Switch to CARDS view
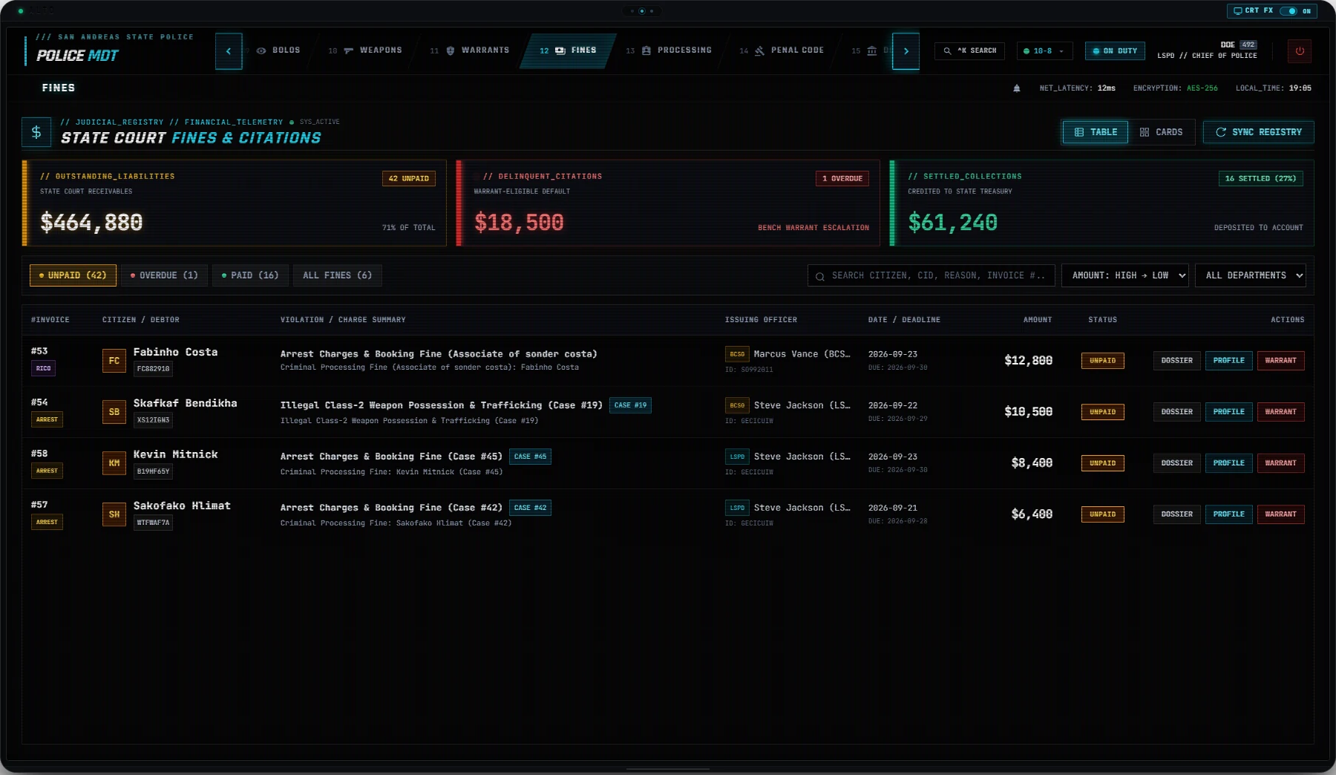The height and width of the screenshot is (775, 1336). click(1162, 132)
